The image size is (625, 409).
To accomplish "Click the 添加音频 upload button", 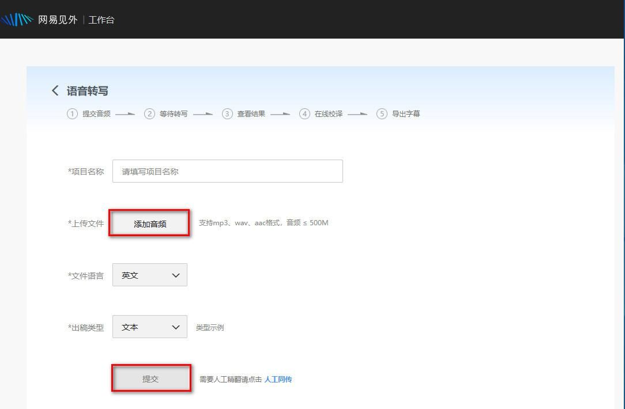I will point(149,224).
